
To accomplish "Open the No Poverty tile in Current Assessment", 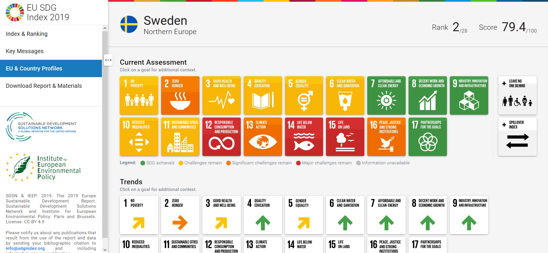I will [139, 96].
